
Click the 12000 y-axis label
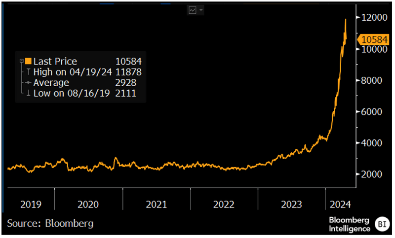coord(374,17)
